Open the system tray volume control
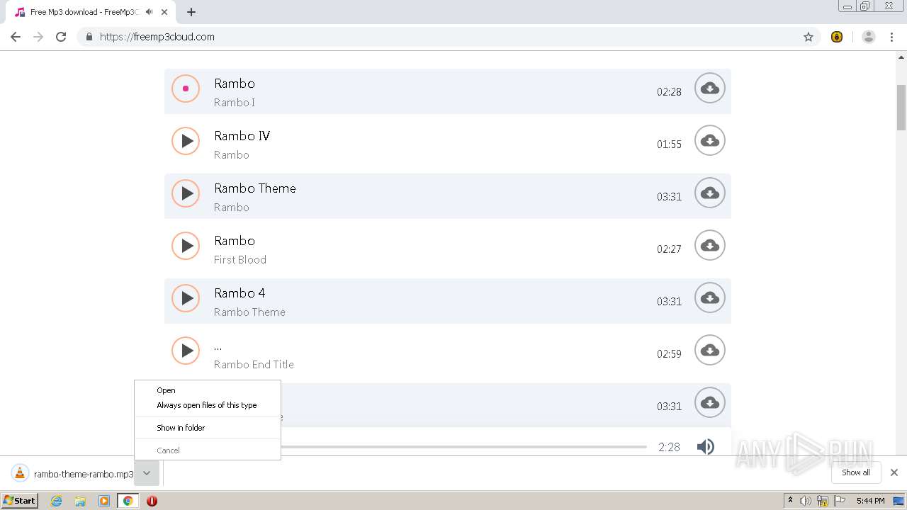This screenshot has width=907, height=510. [x=806, y=501]
